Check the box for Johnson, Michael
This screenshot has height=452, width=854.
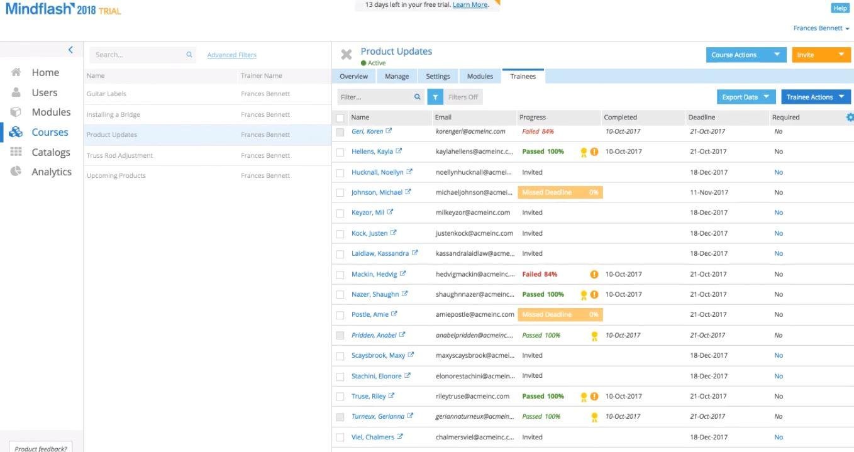(340, 193)
